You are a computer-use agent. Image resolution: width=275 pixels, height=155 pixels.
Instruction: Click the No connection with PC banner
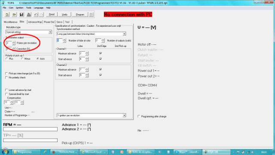128,14
